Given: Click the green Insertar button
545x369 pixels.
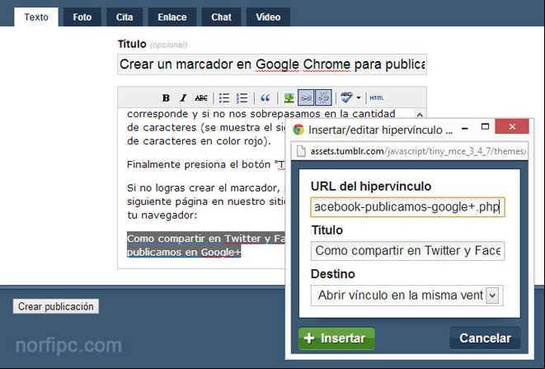Looking at the screenshot, I should (x=336, y=338).
